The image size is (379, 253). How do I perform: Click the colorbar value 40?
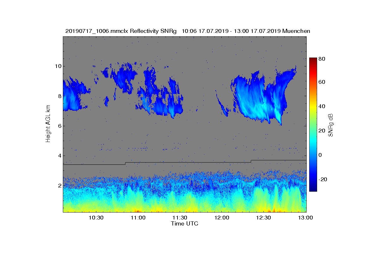coord(322,106)
